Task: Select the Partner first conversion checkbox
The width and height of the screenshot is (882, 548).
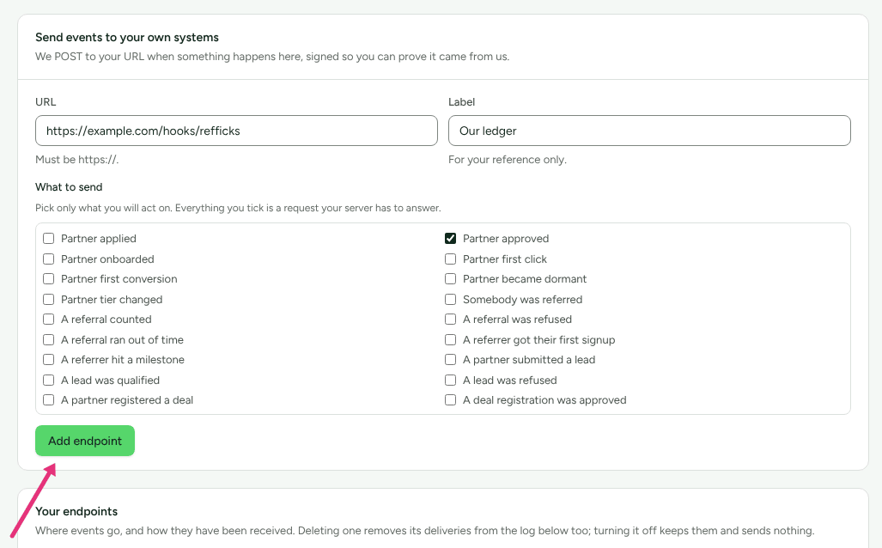Action: [49, 279]
